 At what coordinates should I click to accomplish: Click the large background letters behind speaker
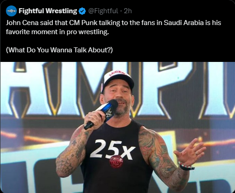pos(117,91)
